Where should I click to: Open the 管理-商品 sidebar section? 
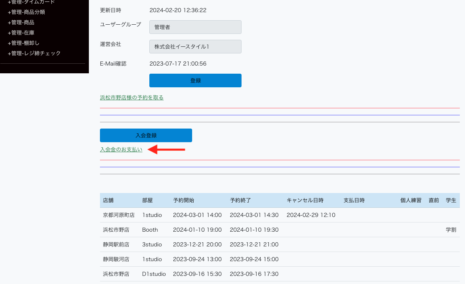pyautogui.click(x=22, y=22)
